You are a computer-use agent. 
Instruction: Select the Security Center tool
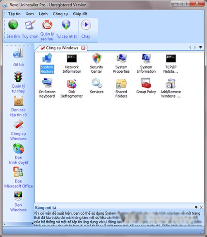[x=96, y=64]
